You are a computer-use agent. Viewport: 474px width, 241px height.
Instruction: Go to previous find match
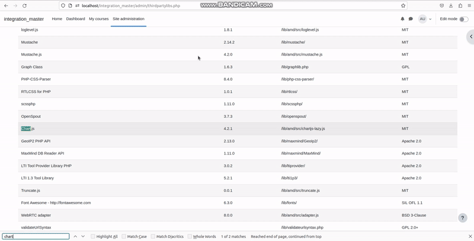click(x=75, y=236)
